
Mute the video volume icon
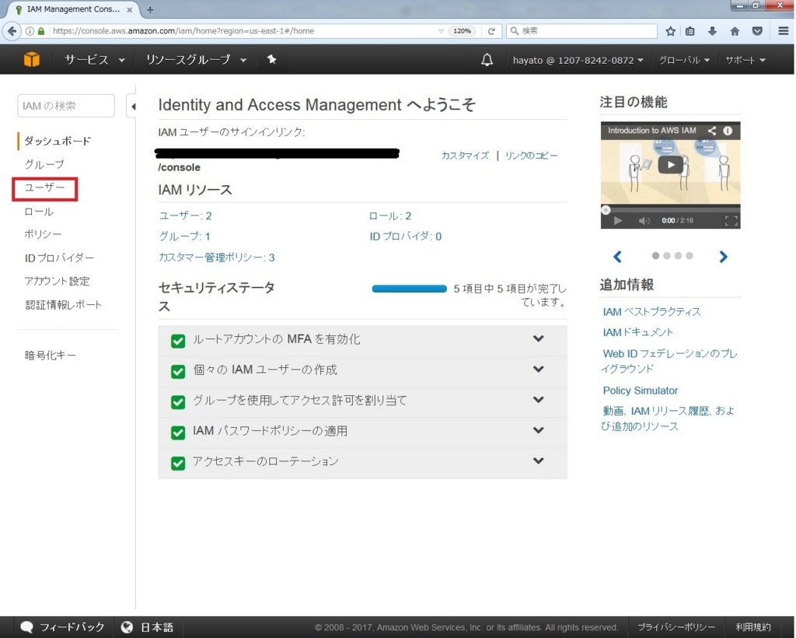pos(644,220)
